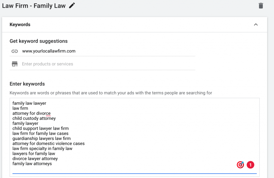Place cursor on "family law lawyer" keyword line
This screenshot has height=178, width=274.
coord(29,103)
